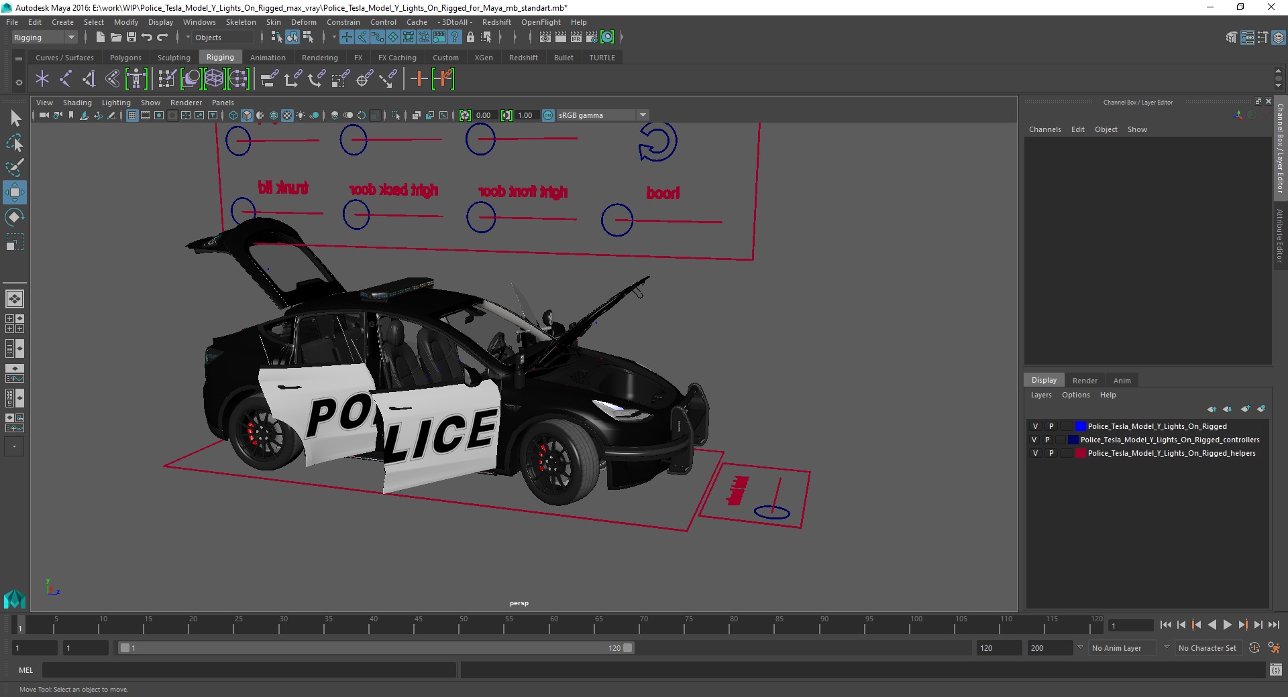
Task: Go to the start of playback range
Action: [x=1166, y=625]
